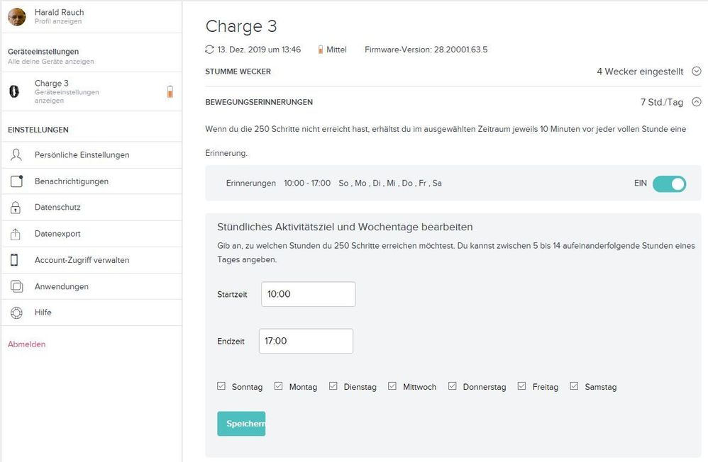The height and width of the screenshot is (462, 708).
Task: Open Benachrichtigungen settings
Action: point(92,181)
